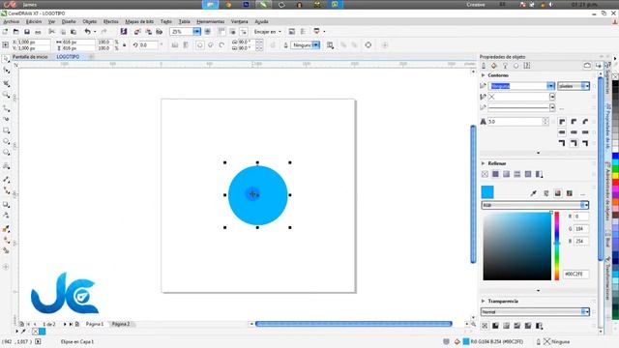Open the zoom level 25% dropdown
Image resolution: width=619 pixels, height=348 pixels.
(x=196, y=32)
